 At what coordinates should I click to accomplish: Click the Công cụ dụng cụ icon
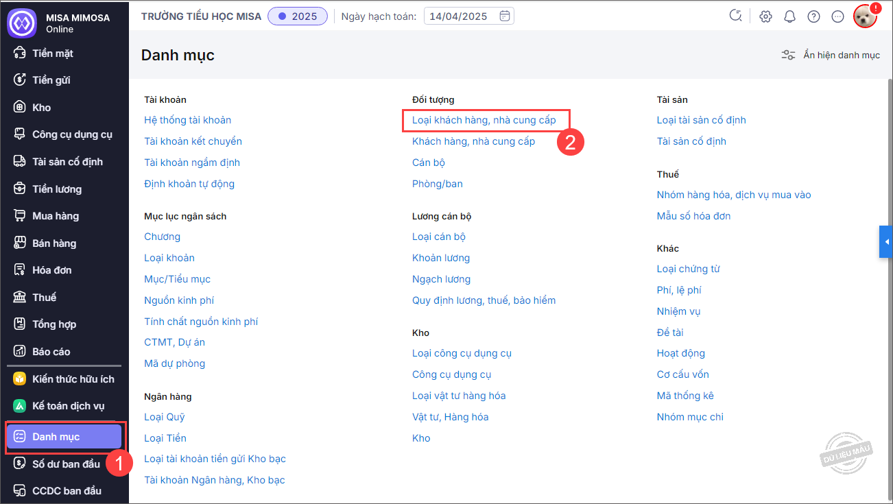click(x=20, y=134)
